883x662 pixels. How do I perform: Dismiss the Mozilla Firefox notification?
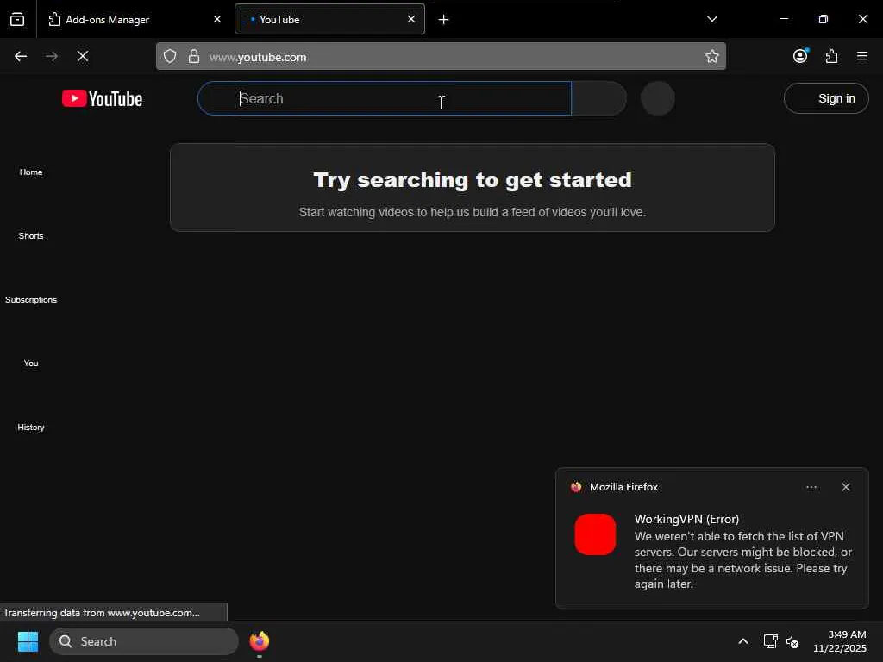[846, 487]
